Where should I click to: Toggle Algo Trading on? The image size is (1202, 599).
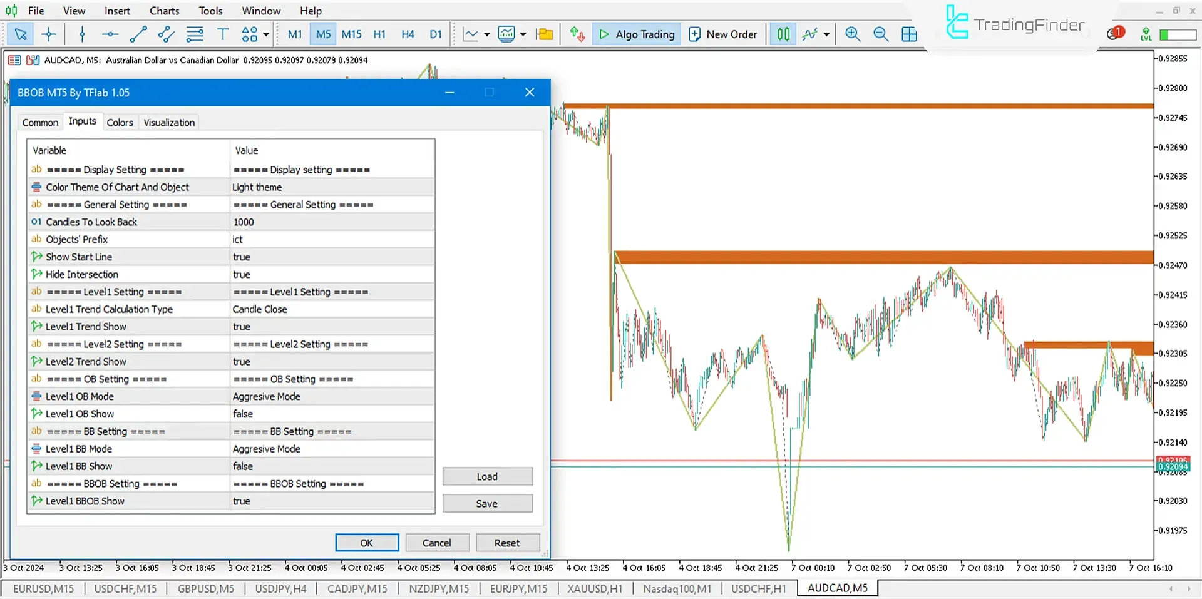(x=635, y=34)
